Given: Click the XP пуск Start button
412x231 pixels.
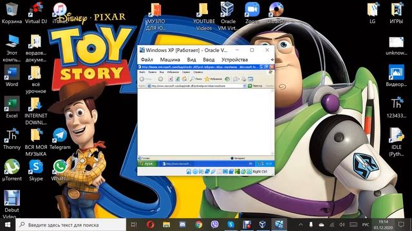Looking at the screenshot, I should tap(148, 164).
